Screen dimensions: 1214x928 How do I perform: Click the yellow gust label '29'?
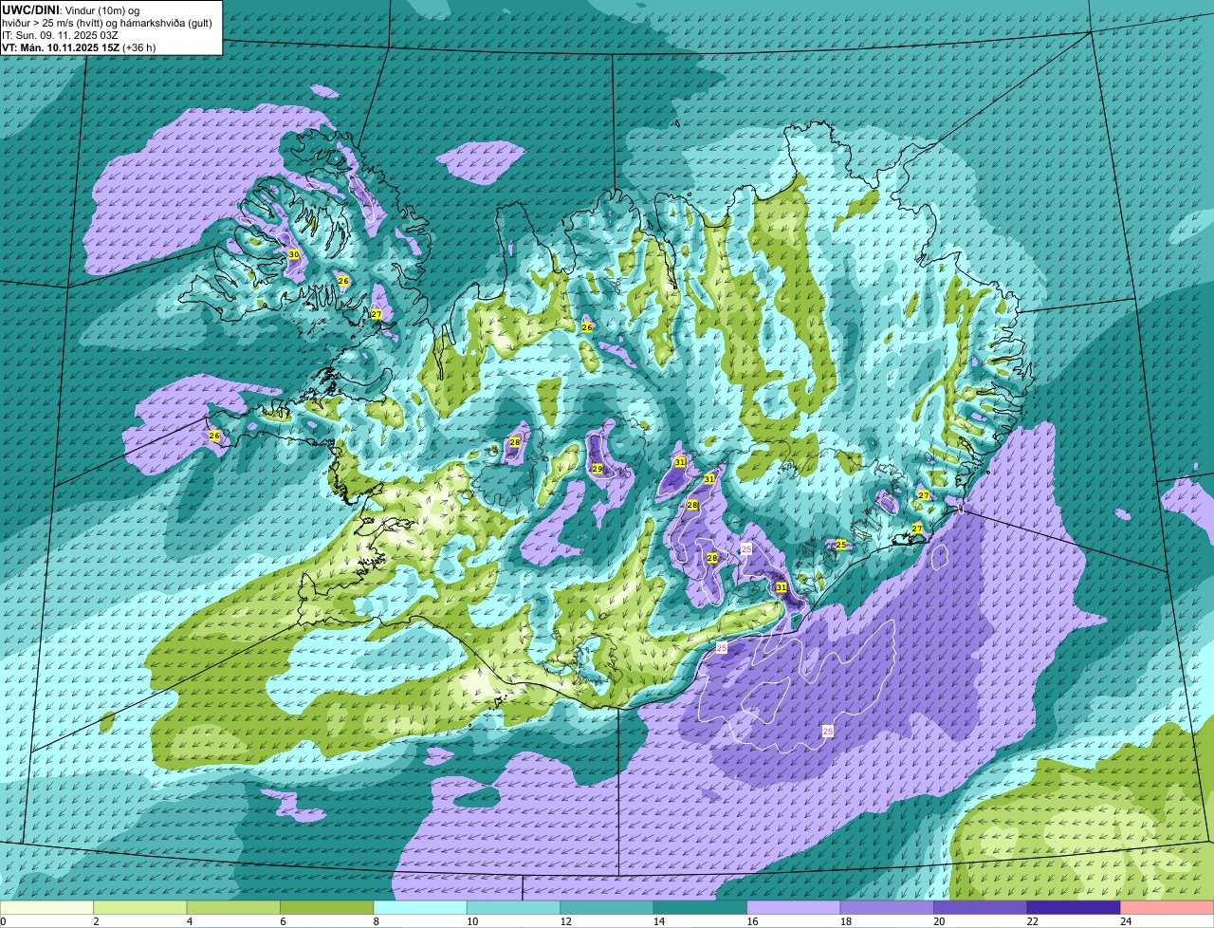(598, 469)
